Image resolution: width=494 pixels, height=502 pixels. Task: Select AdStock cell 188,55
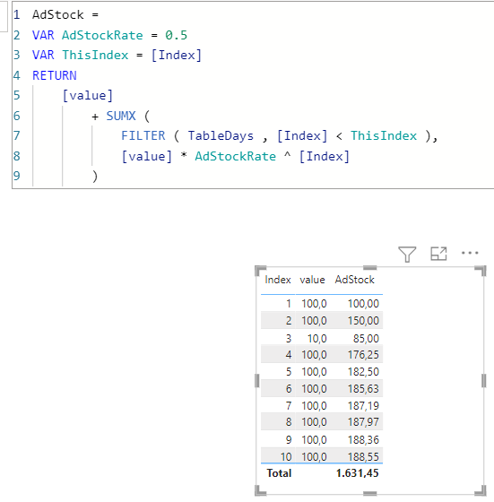point(363,456)
